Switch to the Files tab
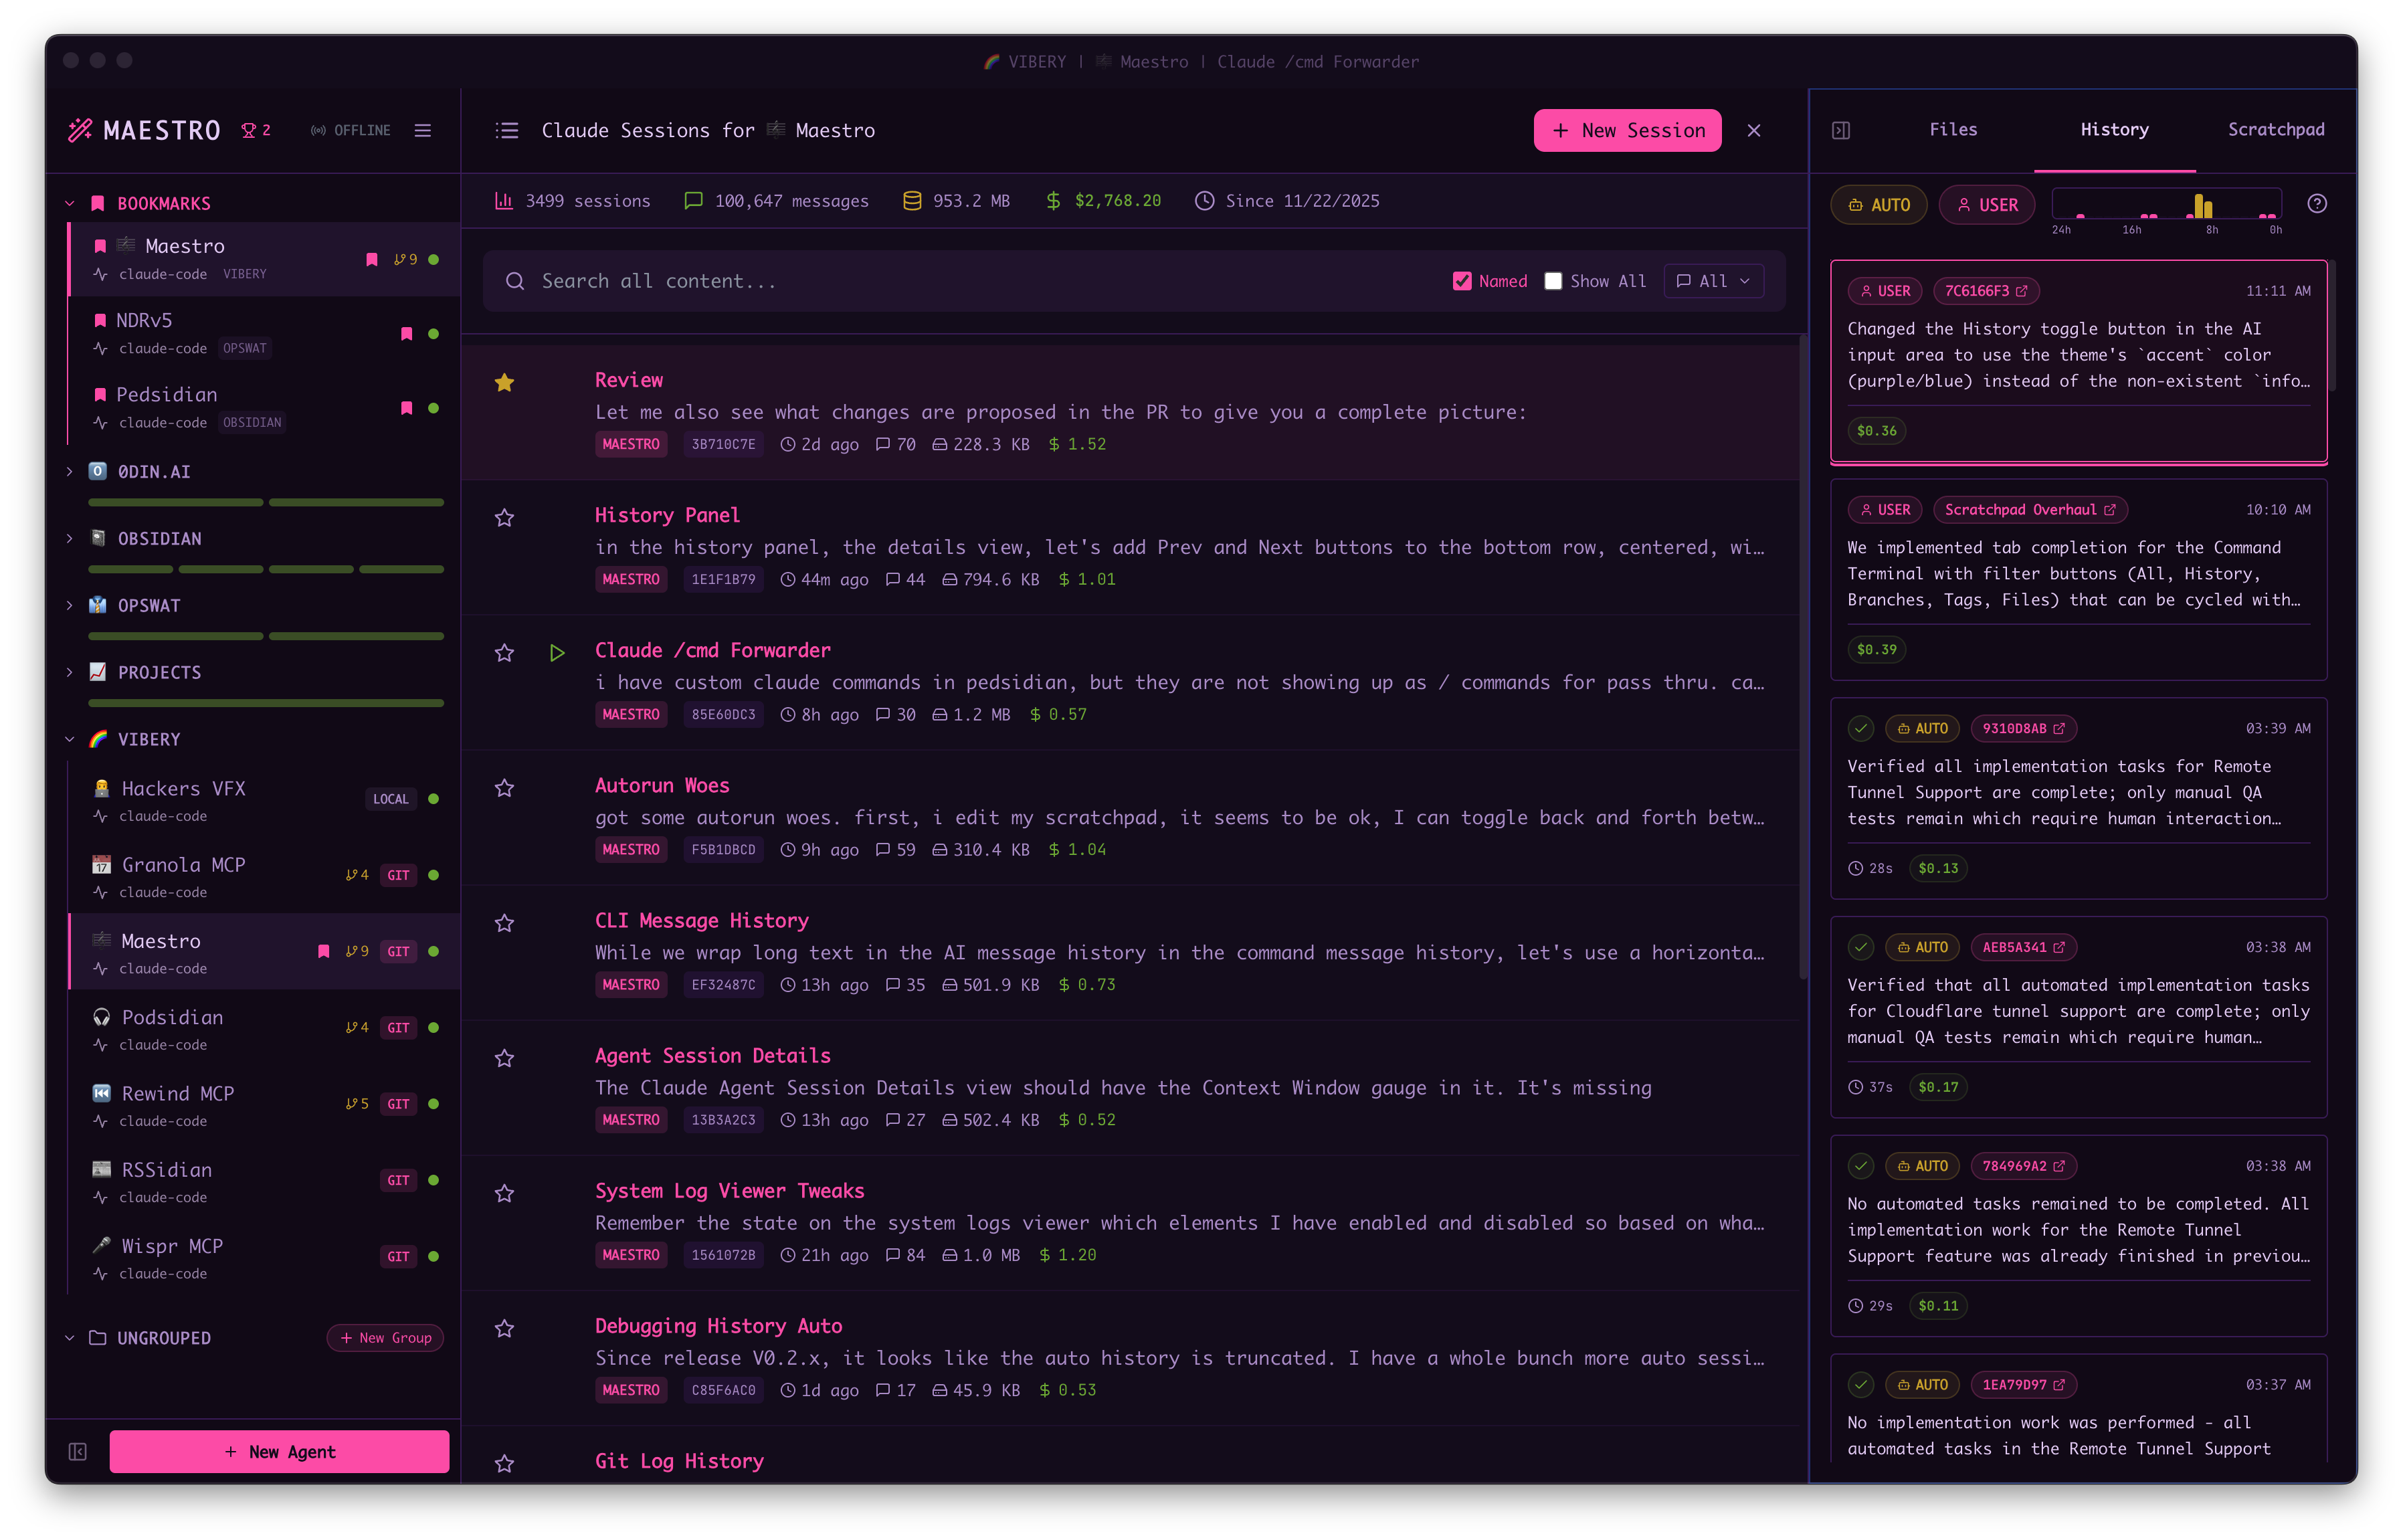Viewport: 2403px width, 1540px height. (1952, 129)
